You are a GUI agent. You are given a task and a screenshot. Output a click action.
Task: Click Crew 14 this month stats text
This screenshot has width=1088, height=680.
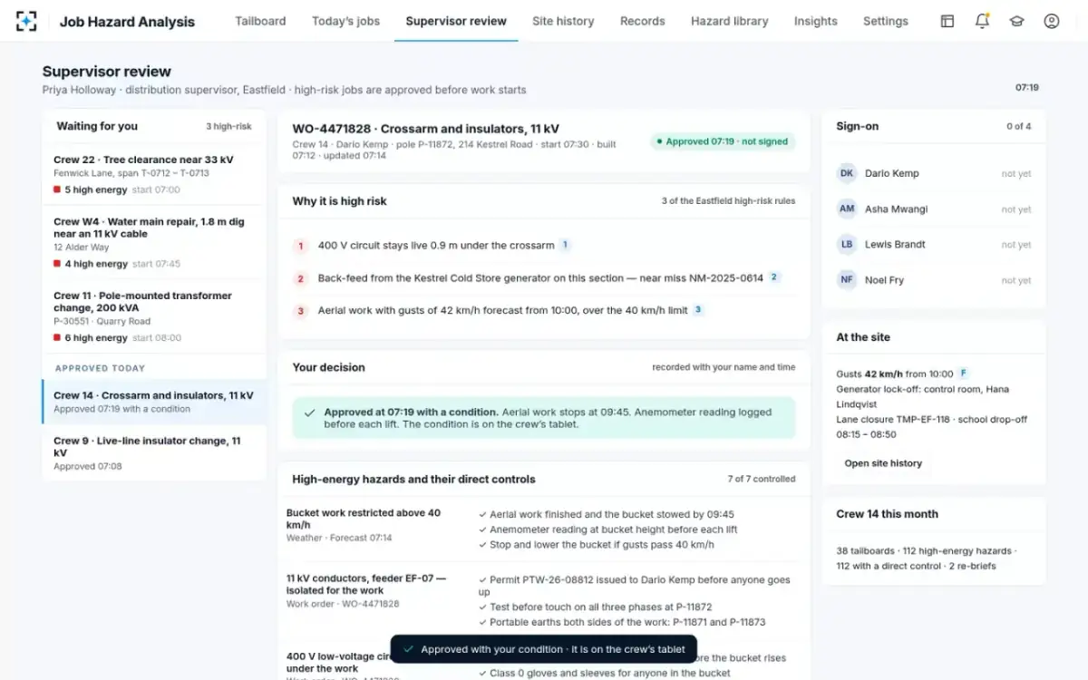tap(926, 559)
